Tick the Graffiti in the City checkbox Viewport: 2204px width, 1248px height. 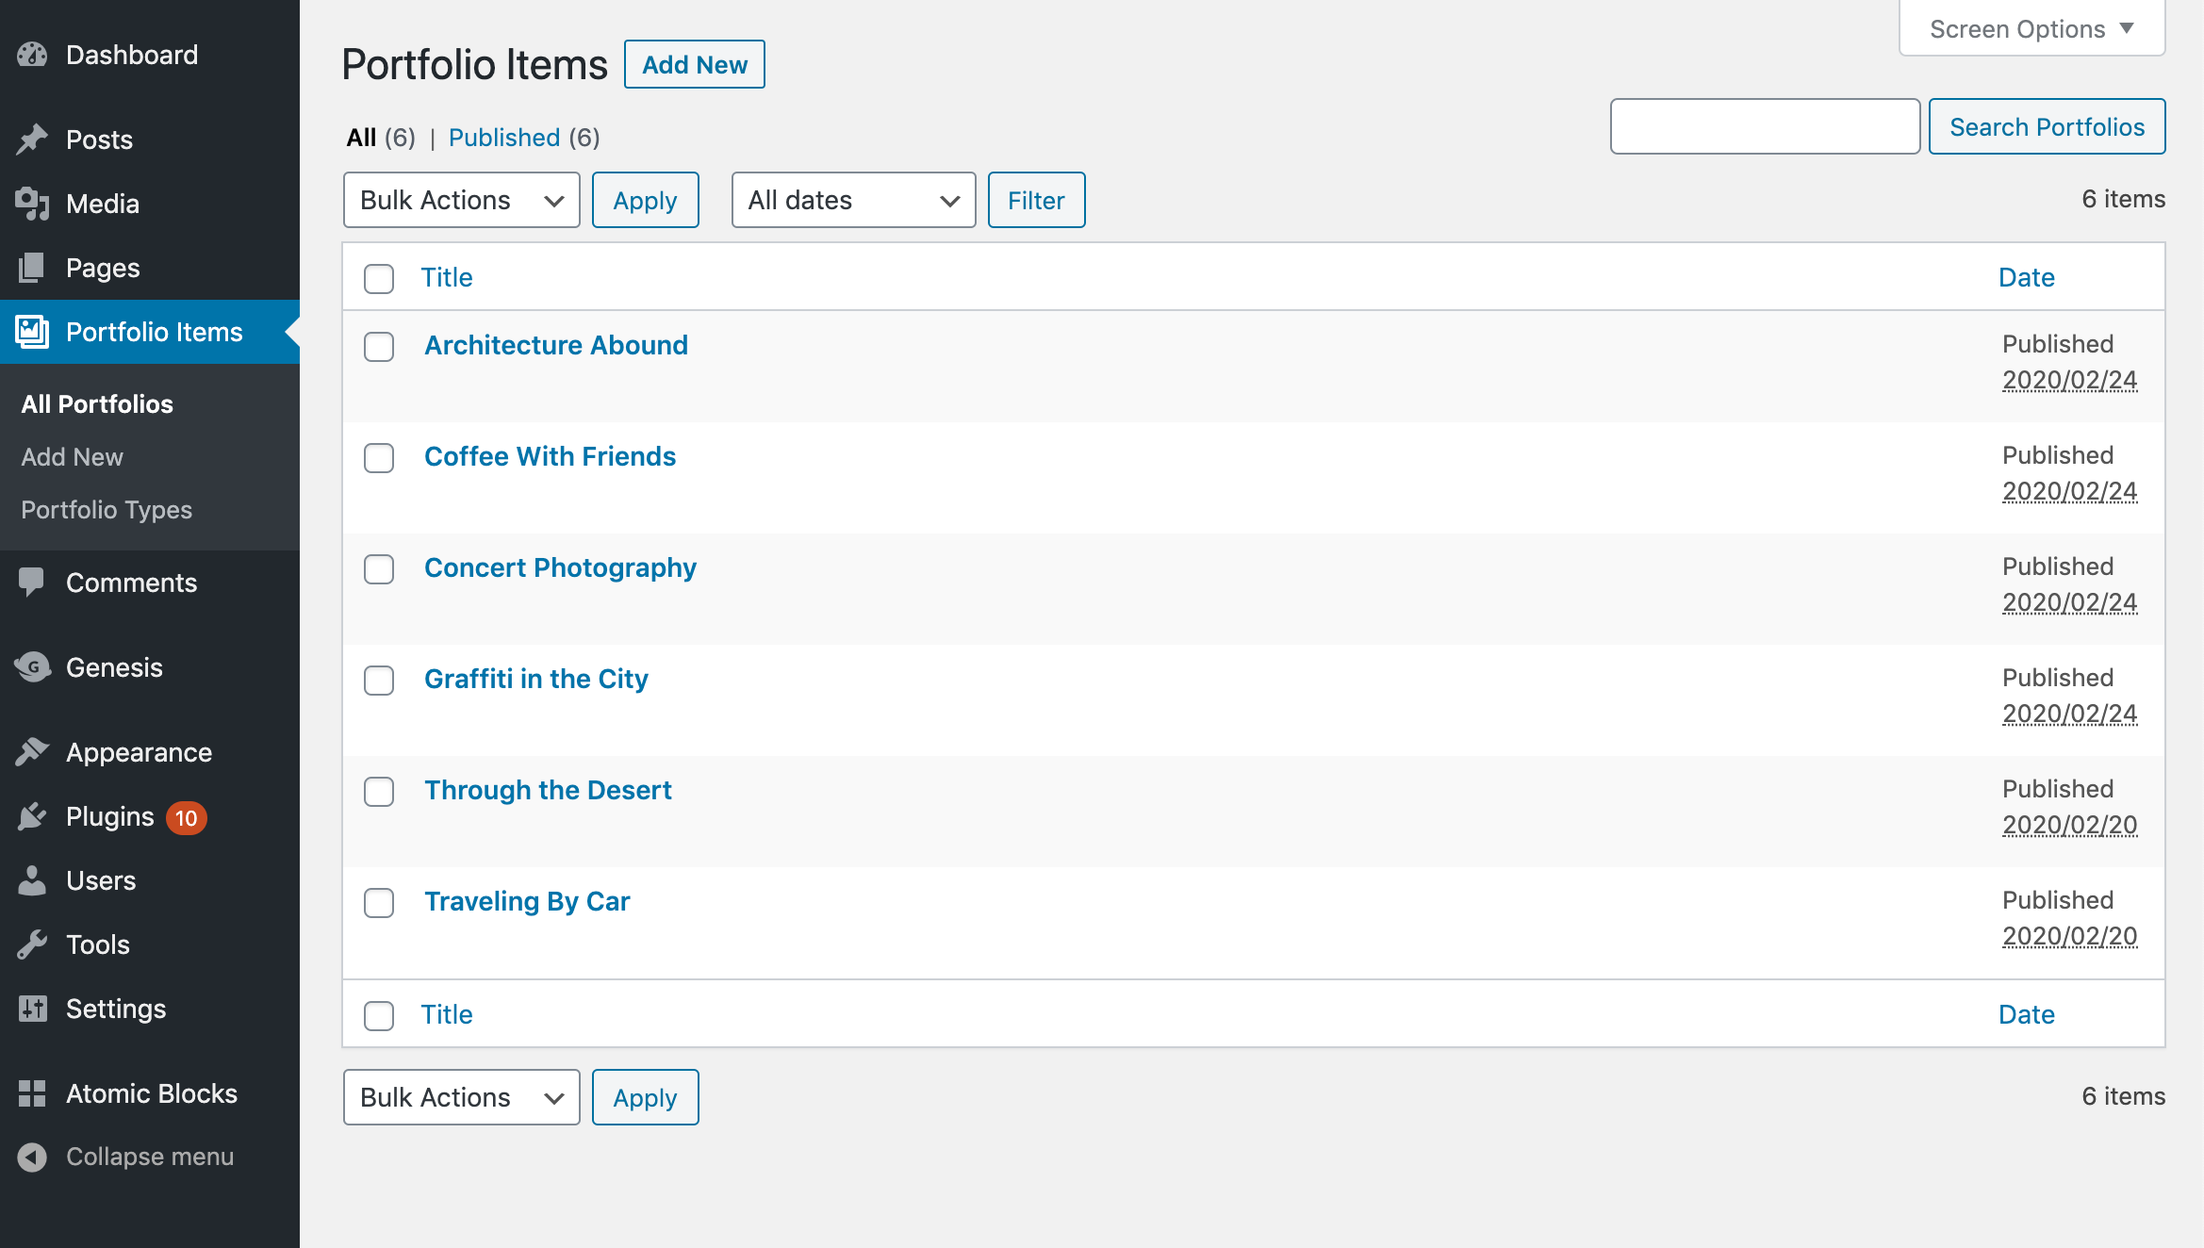(x=379, y=681)
